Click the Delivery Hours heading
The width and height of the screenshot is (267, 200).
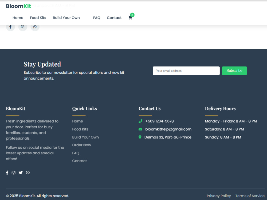tap(220, 108)
